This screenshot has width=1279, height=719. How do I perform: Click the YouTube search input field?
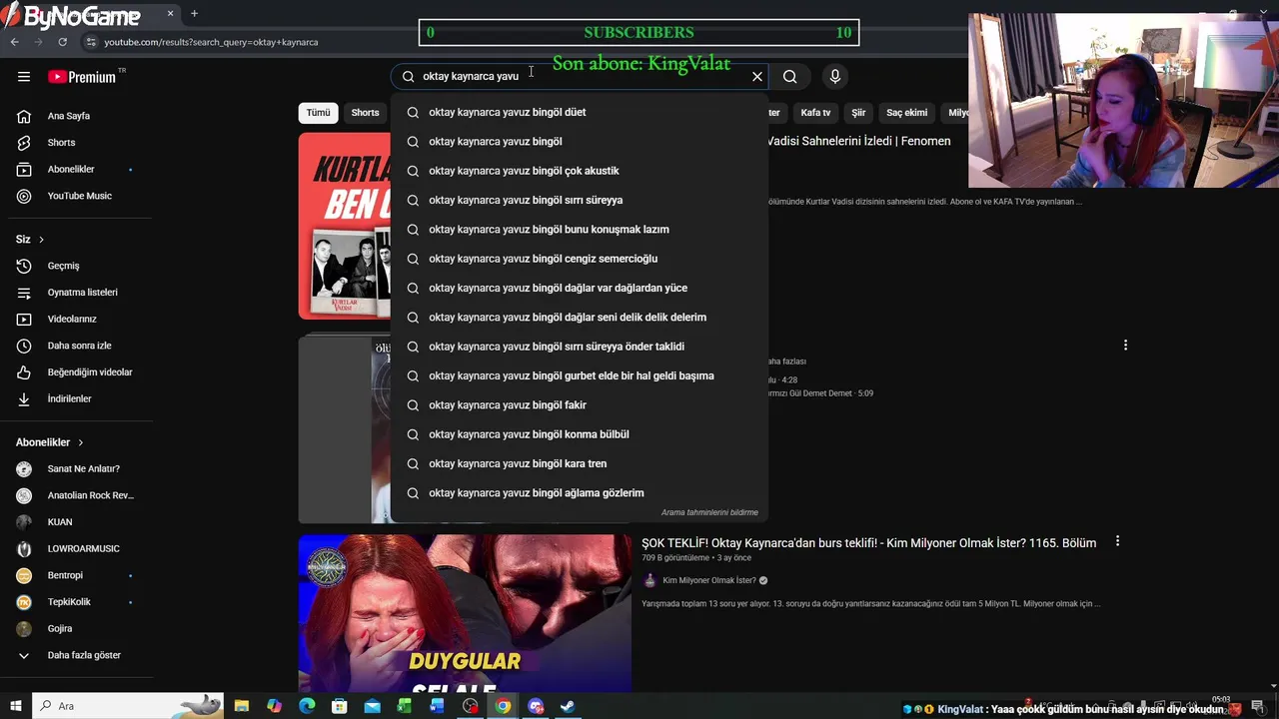(580, 76)
